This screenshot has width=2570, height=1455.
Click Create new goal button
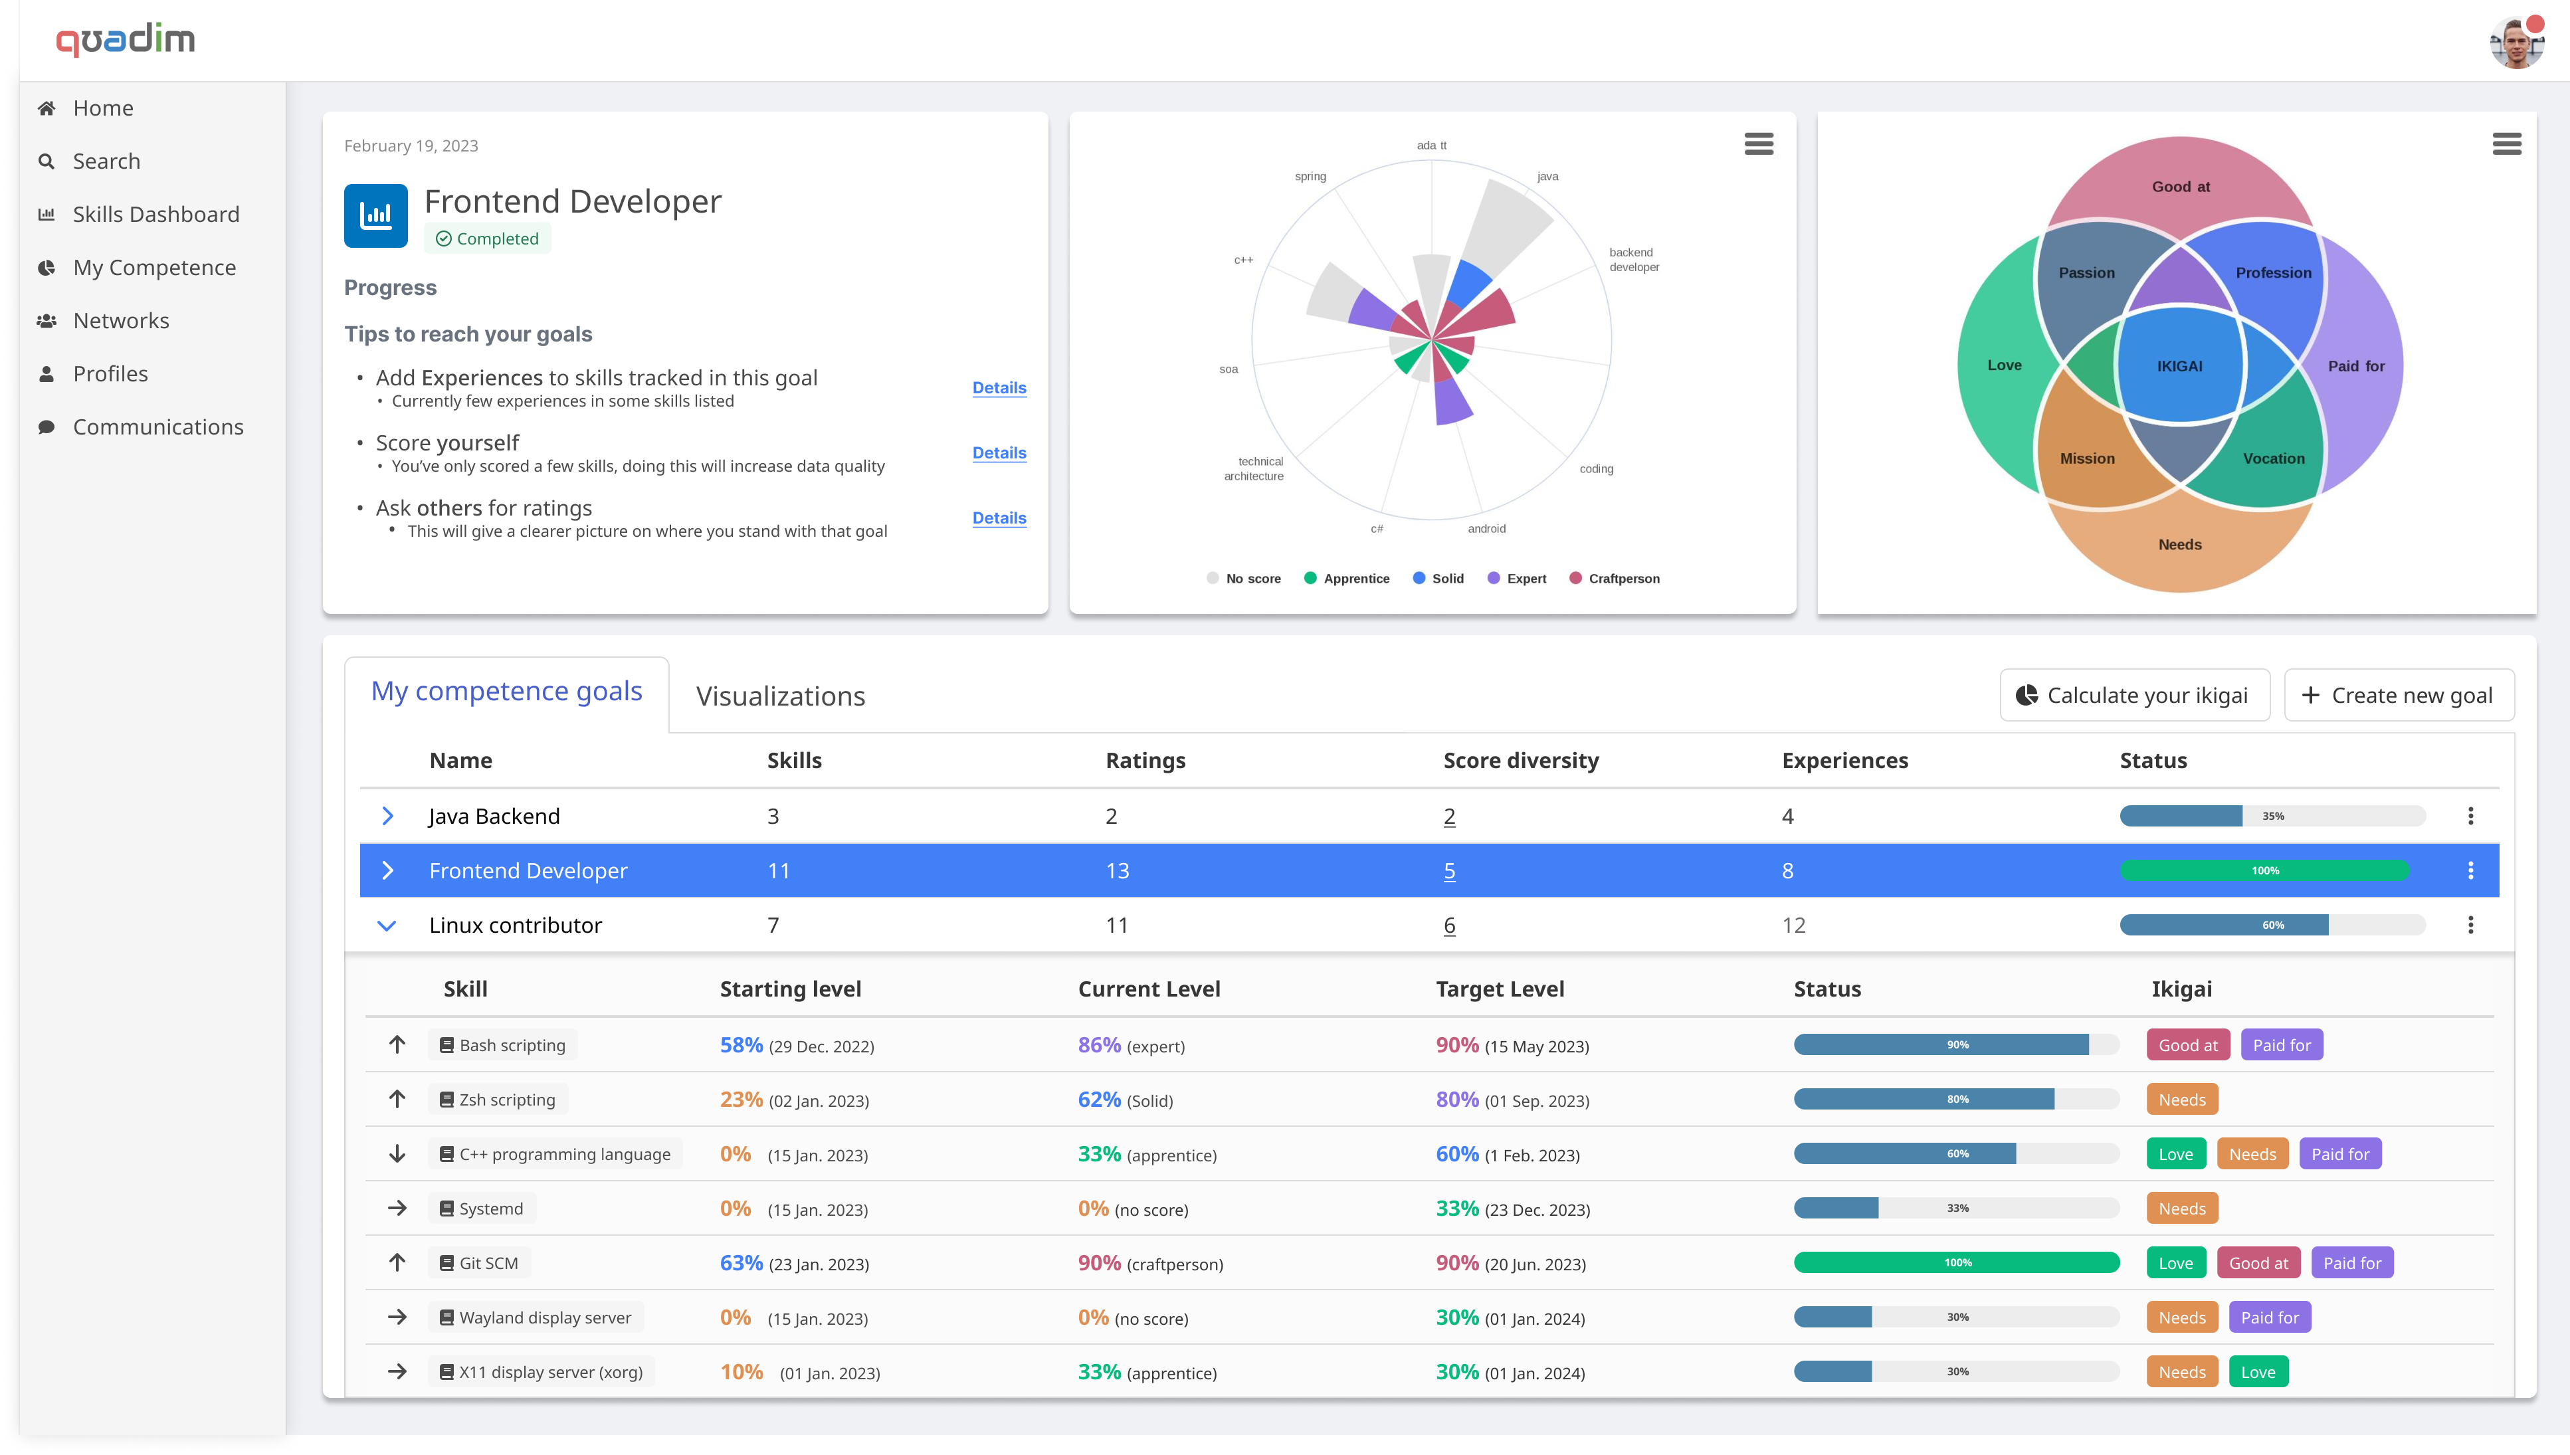[2398, 696]
